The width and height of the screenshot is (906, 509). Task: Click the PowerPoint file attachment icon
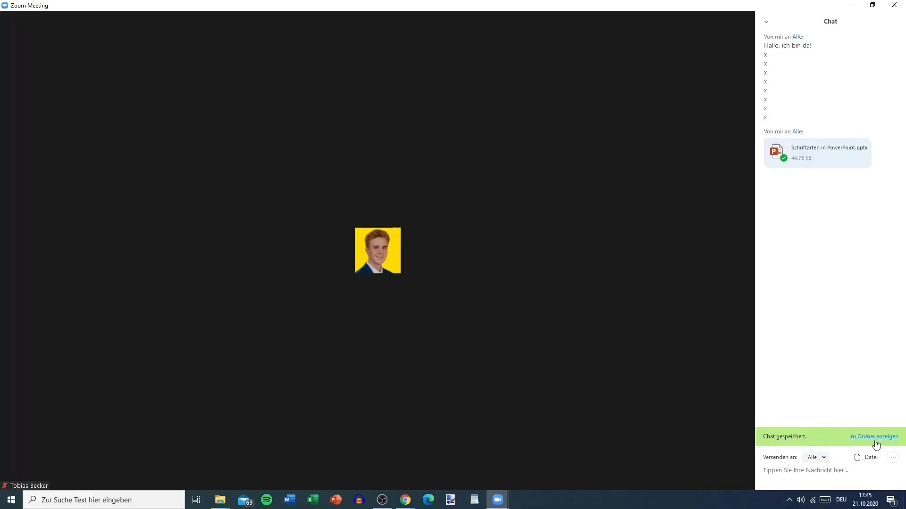(x=776, y=151)
